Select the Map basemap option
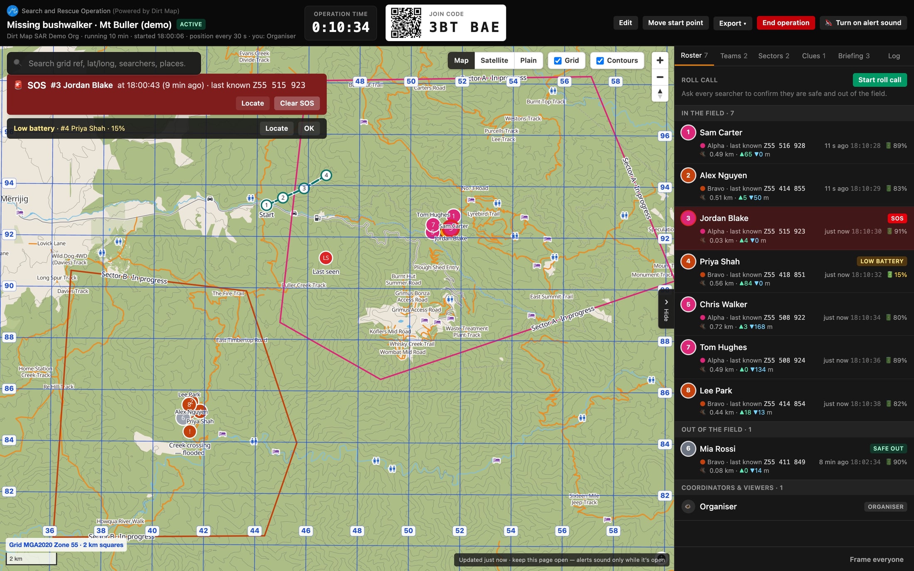The width and height of the screenshot is (914, 571). tap(461, 61)
